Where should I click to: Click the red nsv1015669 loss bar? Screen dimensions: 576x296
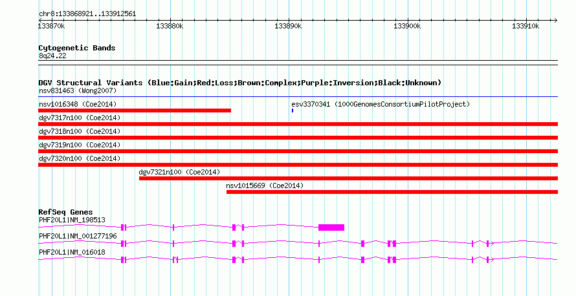point(392,192)
